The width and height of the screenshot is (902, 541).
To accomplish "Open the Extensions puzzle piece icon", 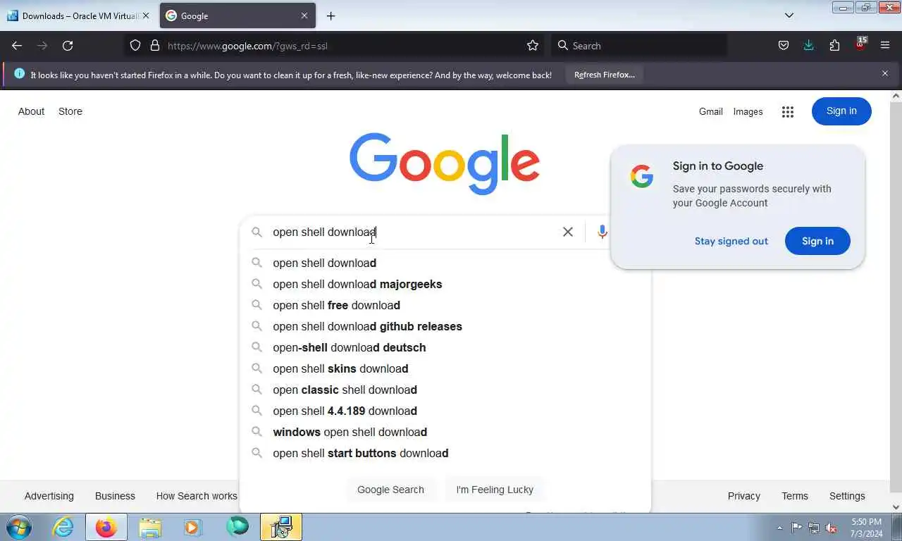I will point(834,46).
